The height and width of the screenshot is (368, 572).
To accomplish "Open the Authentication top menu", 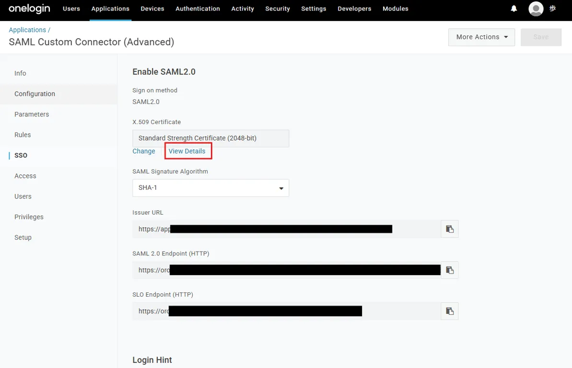I will coord(198,9).
